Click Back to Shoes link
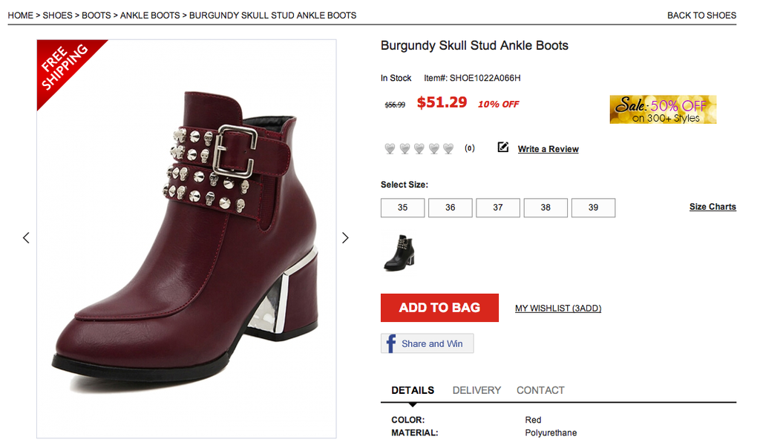 click(701, 15)
